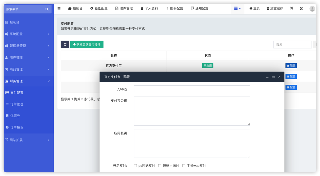This screenshot has height=176, width=320.
Task: Close the 官方支付宝 配置 dialog
Action: (x=279, y=77)
